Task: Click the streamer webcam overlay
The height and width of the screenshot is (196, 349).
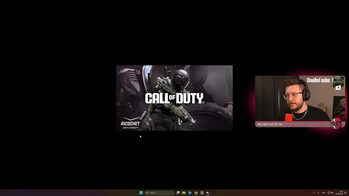Action: pyautogui.click(x=300, y=101)
